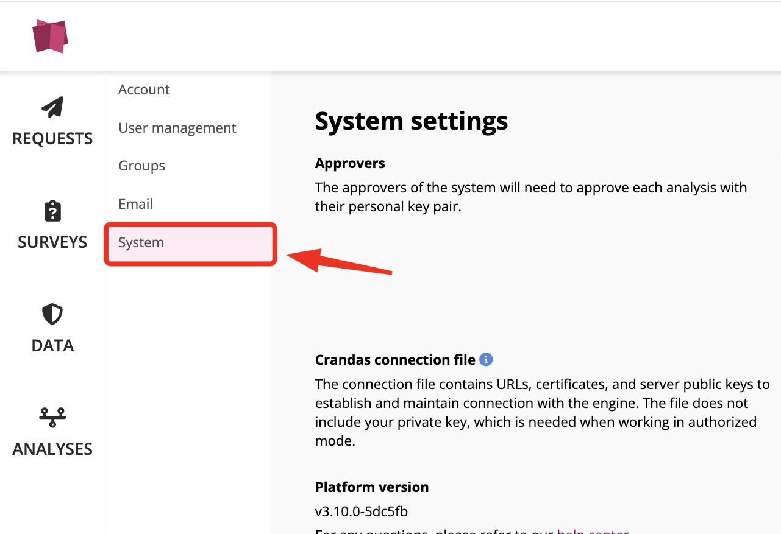This screenshot has width=781, height=534.
Task: Open Analyses via the node-diagram icon
Action: (x=52, y=418)
